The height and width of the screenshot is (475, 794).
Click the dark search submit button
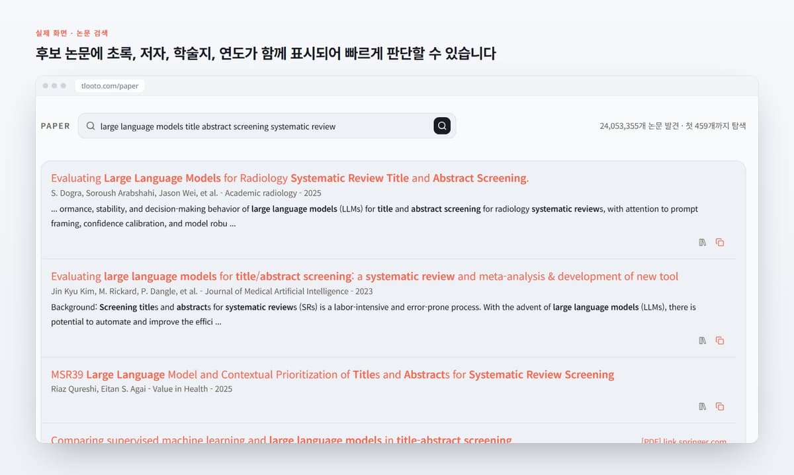tap(442, 126)
